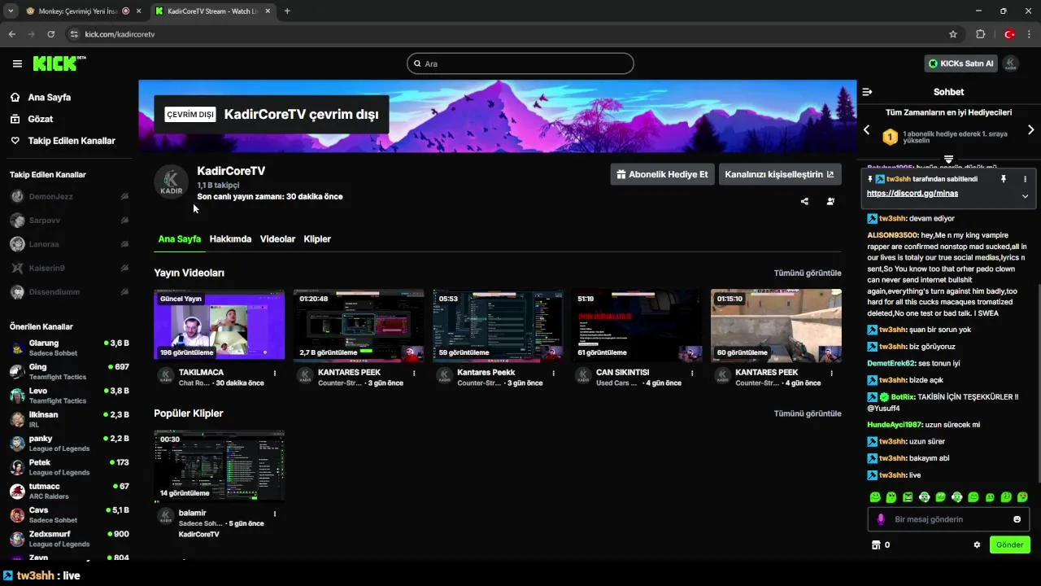Click the KadirCoreTV channel avatar
Image resolution: width=1041 pixels, height=586 pixels.
pos(172,182)
